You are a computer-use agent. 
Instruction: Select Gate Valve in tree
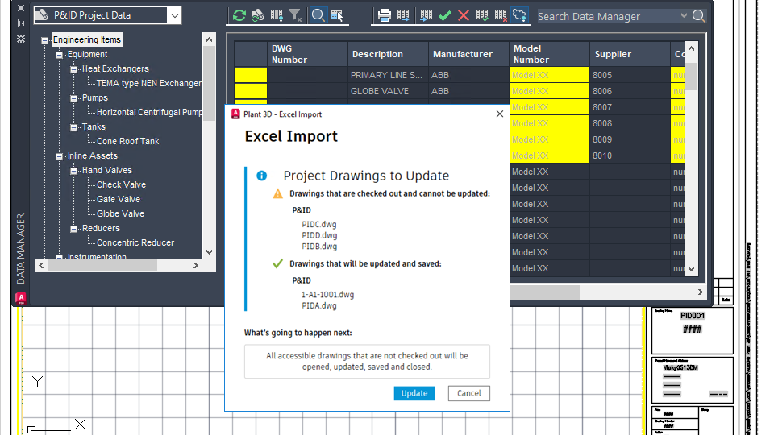point(119,199)
